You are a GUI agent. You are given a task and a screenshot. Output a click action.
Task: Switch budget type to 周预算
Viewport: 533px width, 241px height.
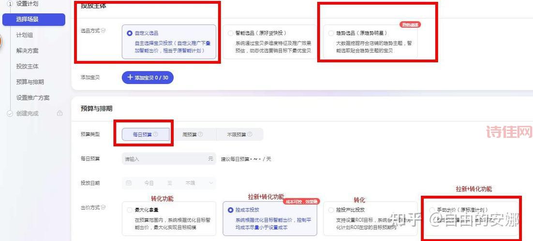pos(192,134)
